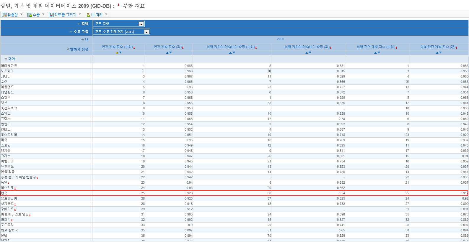Click the 국가 dimension label
The image size is (469, 242).
click(11, 59)
